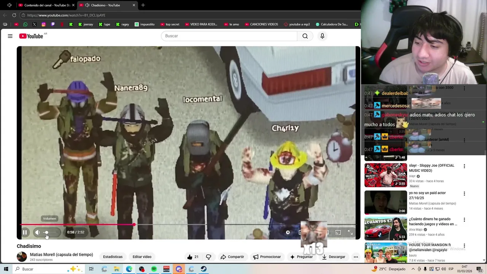The image size is (487, 274).
Task: Dislike the video with thumbs down
Action: [208, 257]
